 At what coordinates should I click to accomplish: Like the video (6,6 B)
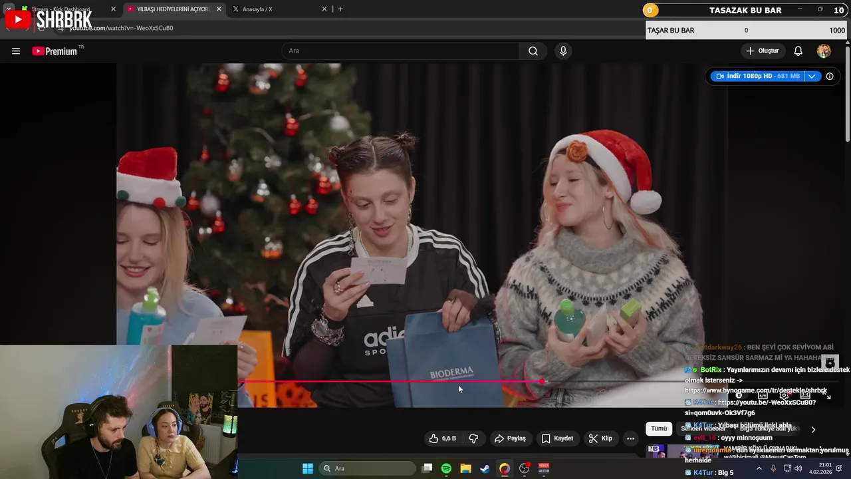(x=443, y=438)
